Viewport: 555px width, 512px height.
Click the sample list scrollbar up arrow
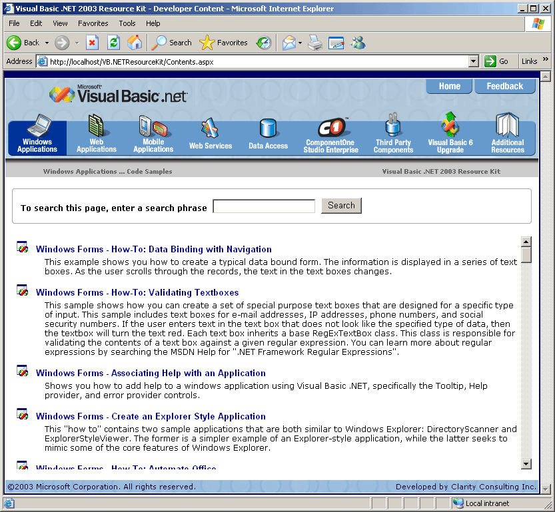coord(526,242)
